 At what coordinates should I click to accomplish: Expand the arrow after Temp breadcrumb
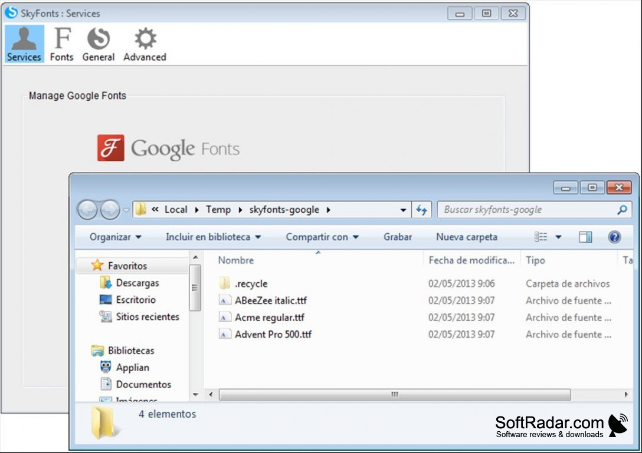pyautogui.click(x=240, y=210)
